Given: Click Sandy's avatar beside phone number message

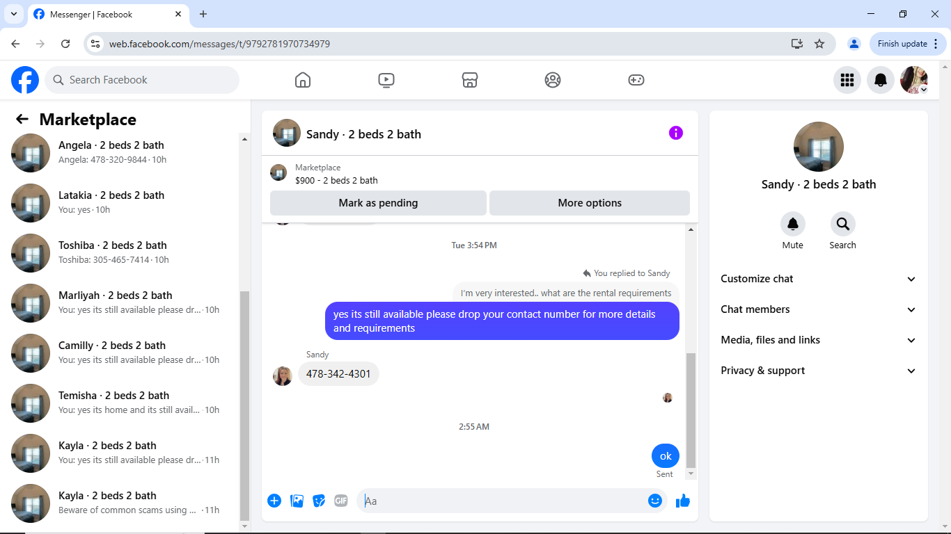Looking at the screenshot, I should 283,376.
